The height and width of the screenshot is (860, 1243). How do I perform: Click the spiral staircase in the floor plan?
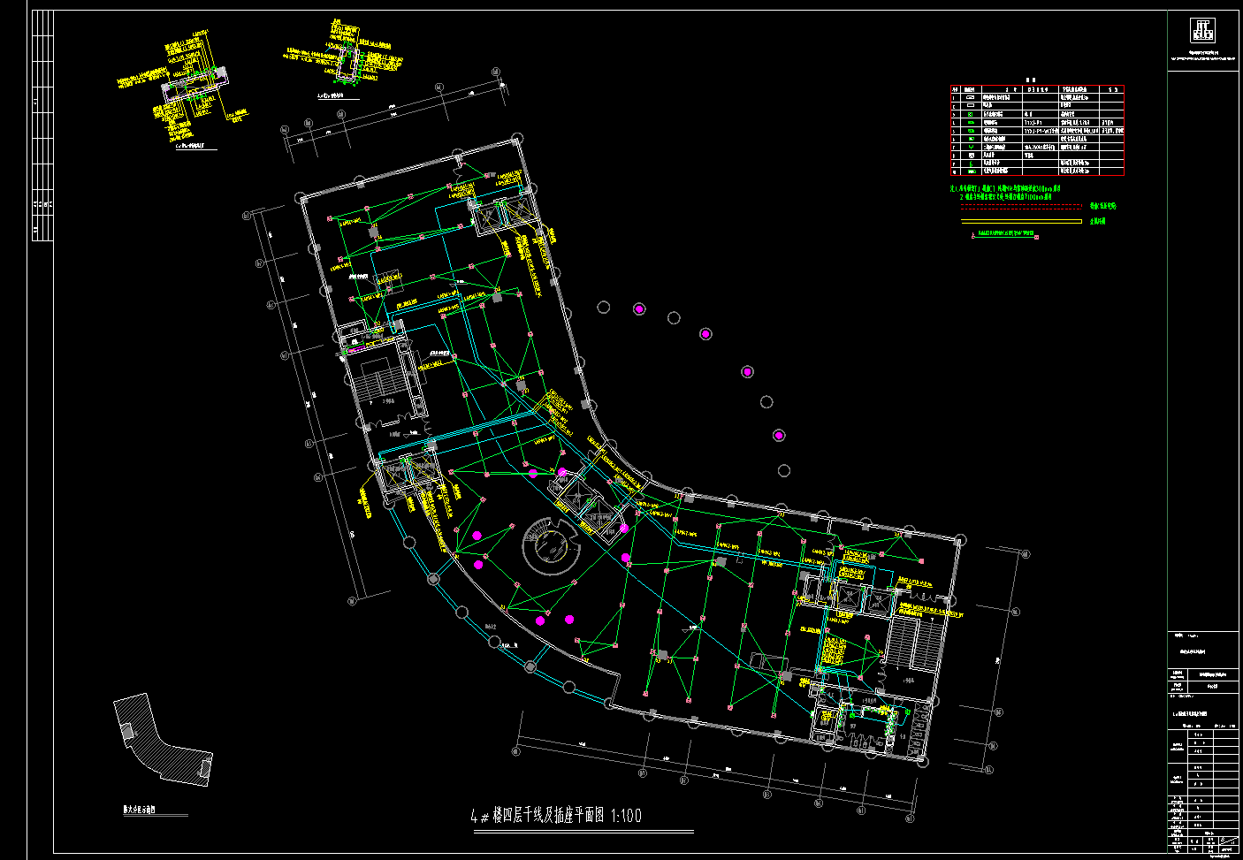point(552,544)
